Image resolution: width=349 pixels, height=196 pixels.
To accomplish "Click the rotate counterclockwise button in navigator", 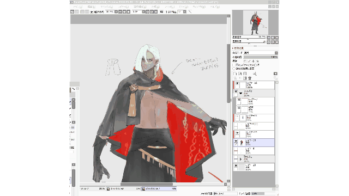I will coord(269,42).
